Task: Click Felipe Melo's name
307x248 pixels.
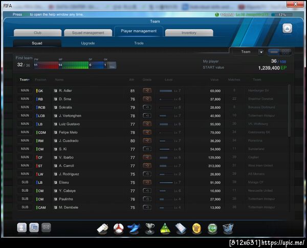Action: [68, 132]
